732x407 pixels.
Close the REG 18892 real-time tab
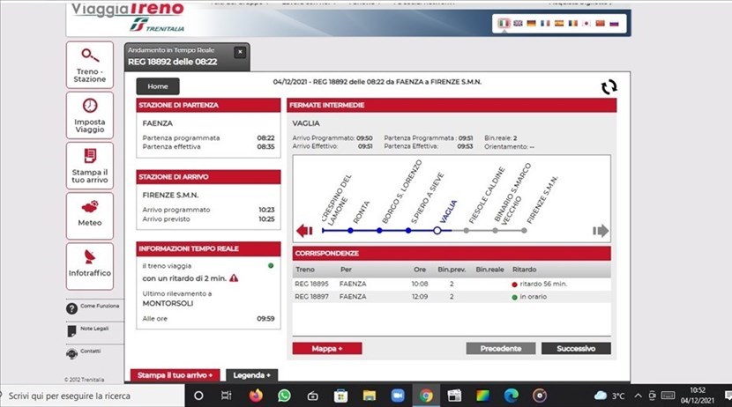240,52
